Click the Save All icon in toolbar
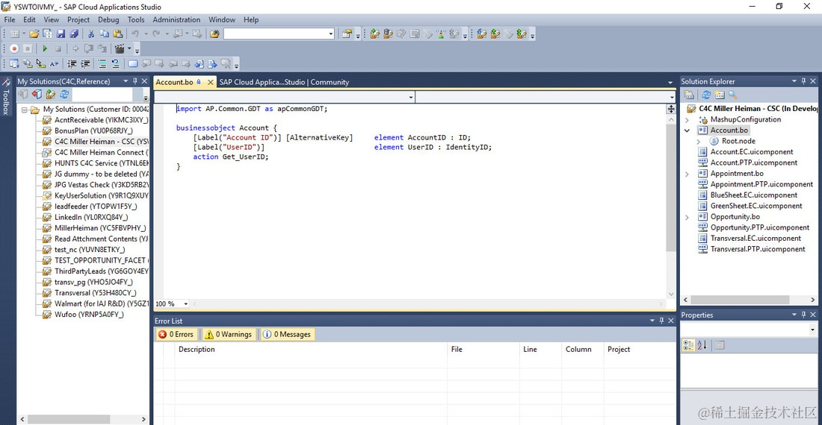822x425 pixels. click(x=74, y=34)
